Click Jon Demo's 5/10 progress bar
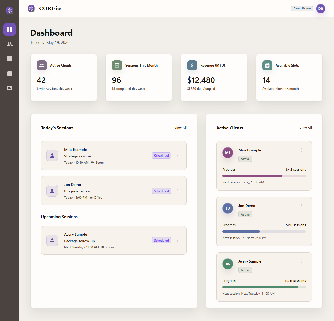334x321 pixels. pyautogui.click(x=264, y=231)
